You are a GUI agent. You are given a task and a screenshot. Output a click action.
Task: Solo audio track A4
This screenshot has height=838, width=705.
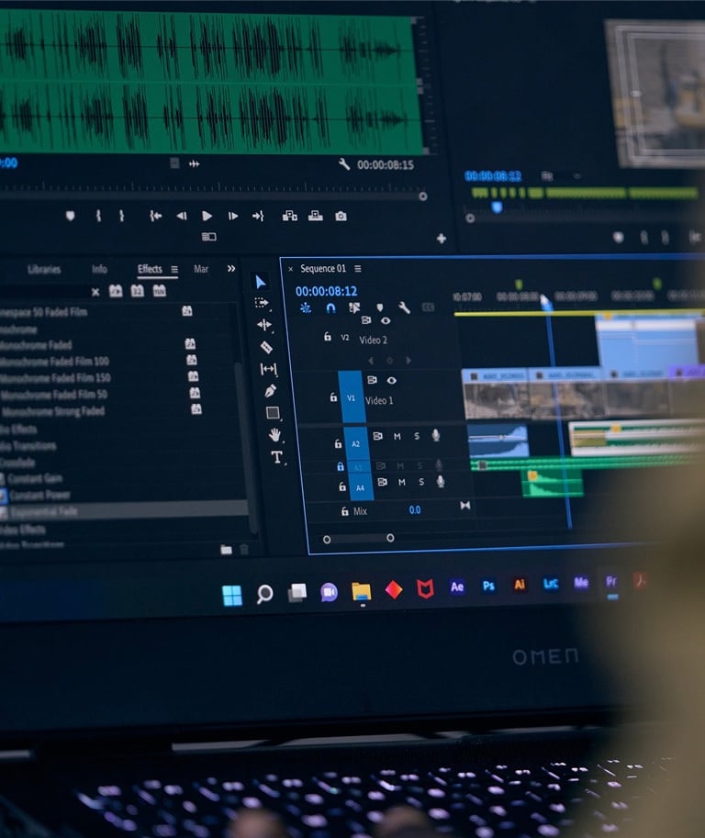pos(421,482)
